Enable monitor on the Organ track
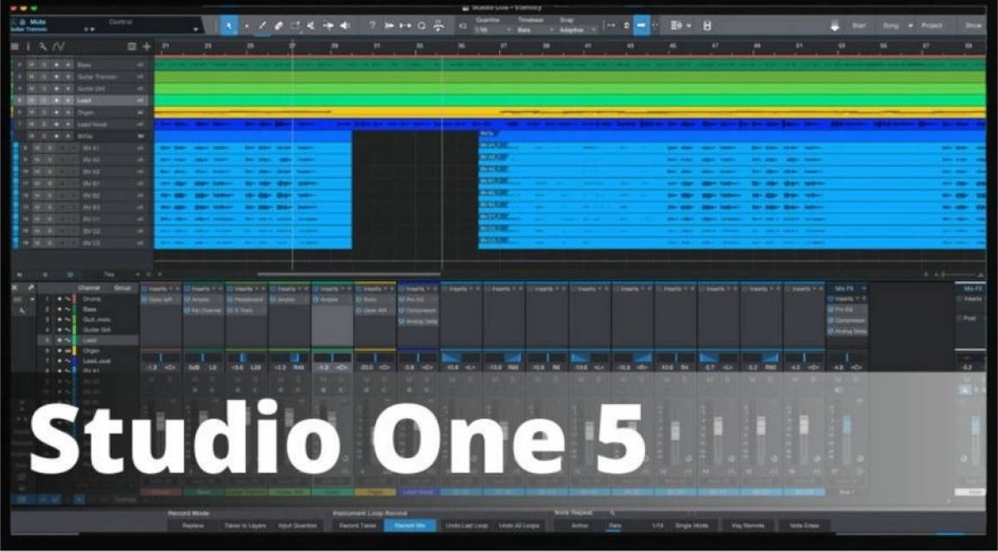The height and width of the screenshot is (552, 998). point(68,112)
